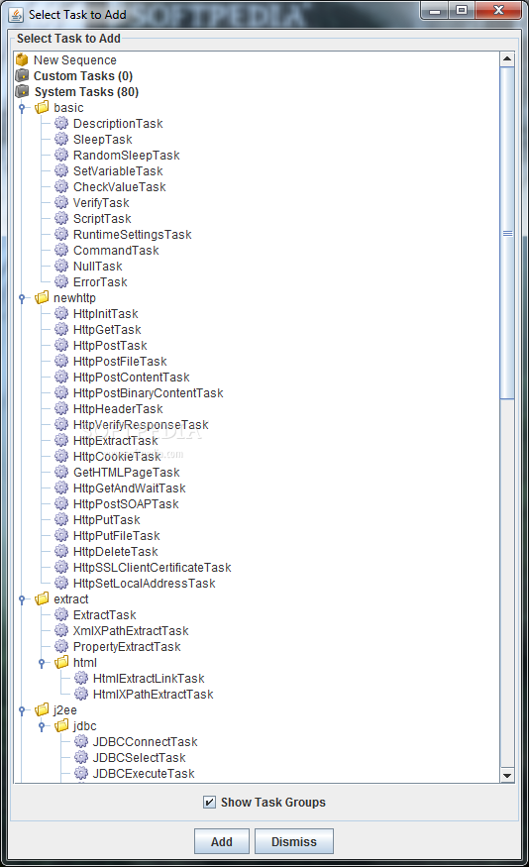This screenshot has height=867, width=529.
Task: Select HttpPostTask in the tree
Action: [x=110, y=346]
